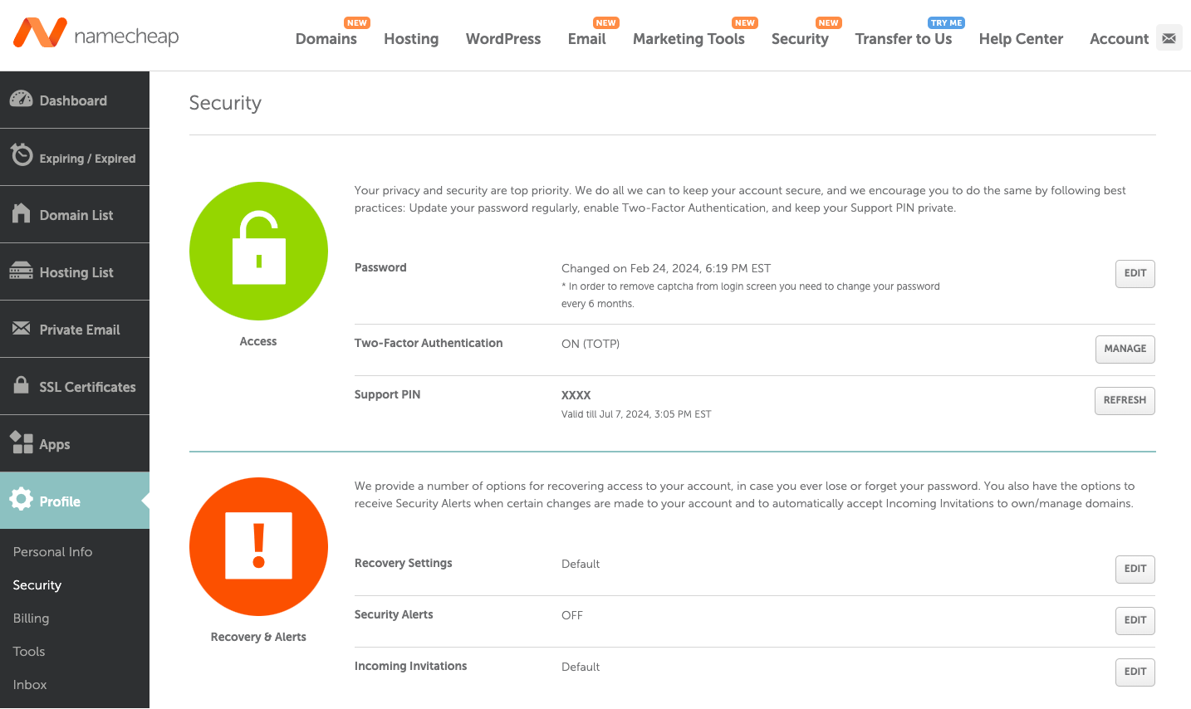
Task: Click the Namecheap logo
Action: tap(96, 34)
